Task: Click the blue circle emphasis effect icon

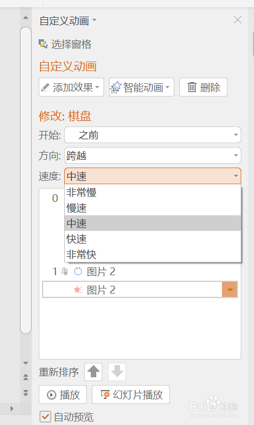Action: [x=78, y=271]
